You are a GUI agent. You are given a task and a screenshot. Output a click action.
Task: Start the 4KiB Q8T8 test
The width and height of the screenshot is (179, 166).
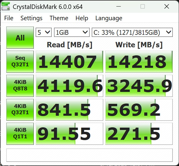(20, 86)
